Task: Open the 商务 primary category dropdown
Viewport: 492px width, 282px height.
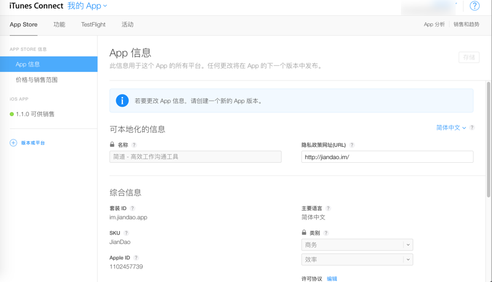Action: click(357, 245)
